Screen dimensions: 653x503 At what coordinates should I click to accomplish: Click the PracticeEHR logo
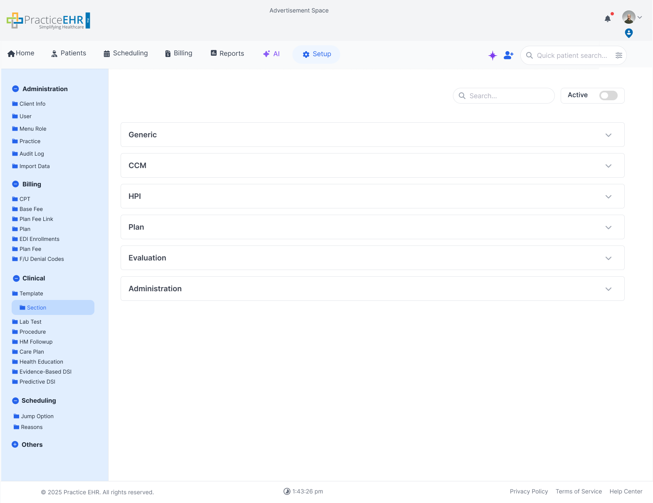pos(48,21)
